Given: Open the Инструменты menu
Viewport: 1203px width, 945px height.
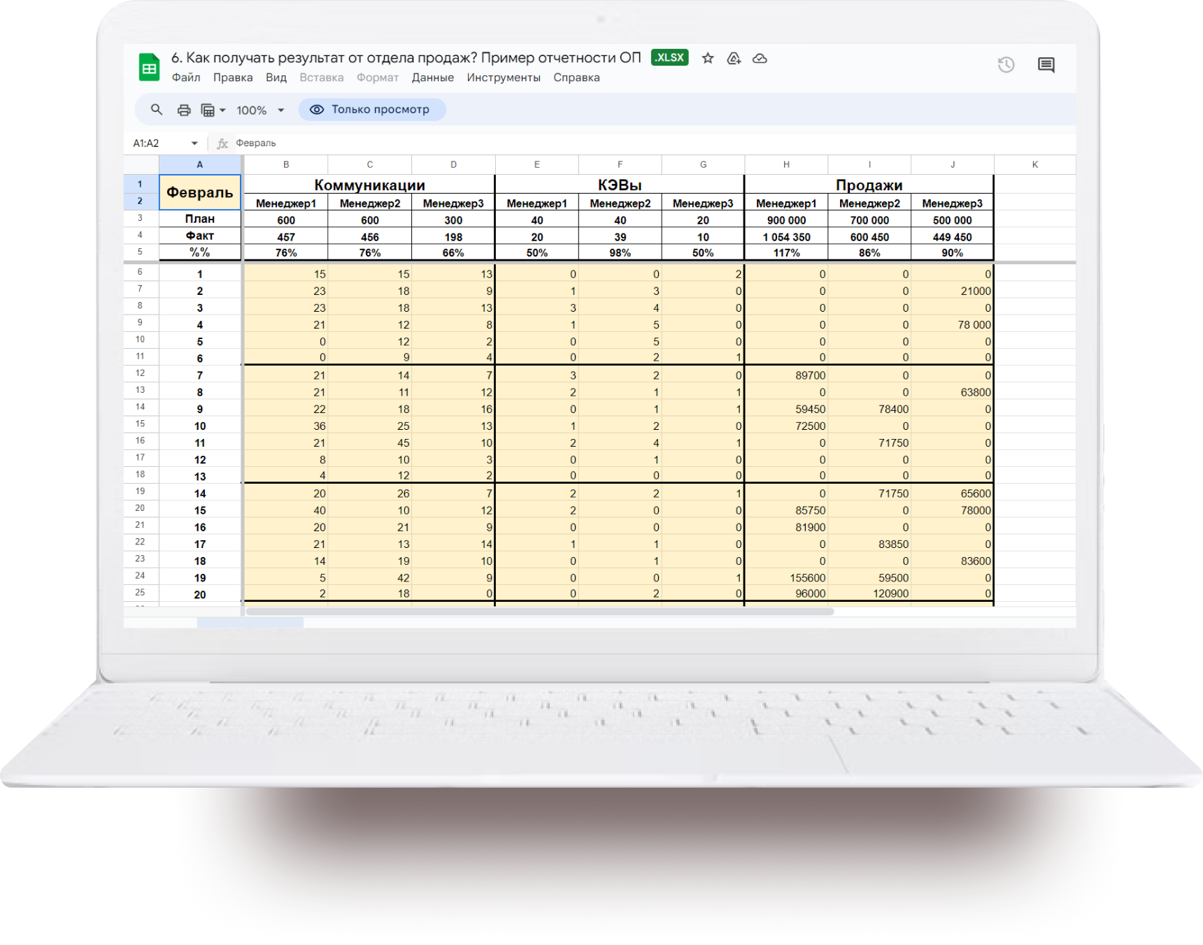Looking at the screenshot, I should tap(504, 78).
